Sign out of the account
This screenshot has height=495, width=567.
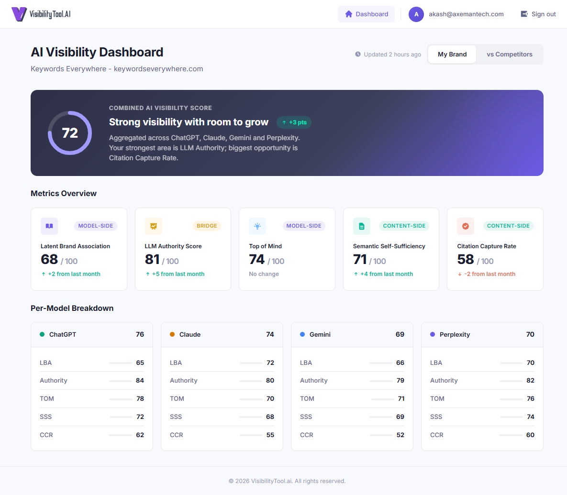coord(538,14)
